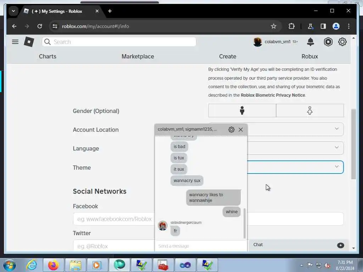The width and height of the screenshot is (363, 272).
Task: Open Chrome three-dot menu
Action: tap(349, 26)
